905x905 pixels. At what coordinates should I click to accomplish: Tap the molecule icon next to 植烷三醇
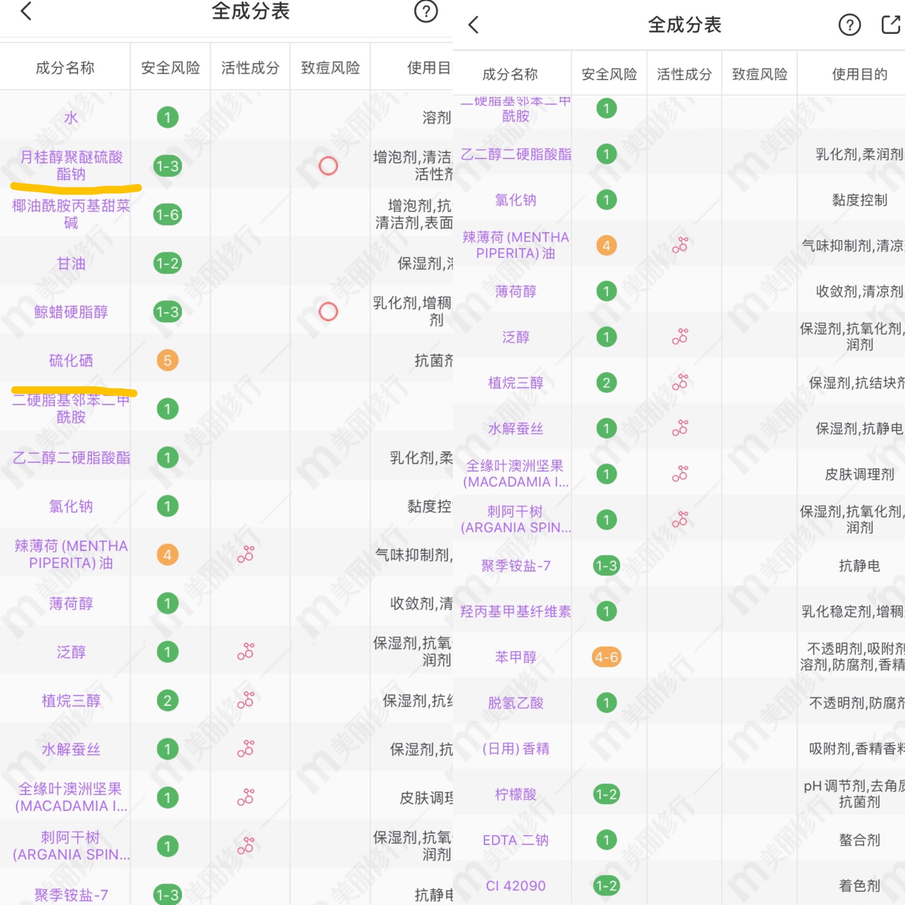679,382
